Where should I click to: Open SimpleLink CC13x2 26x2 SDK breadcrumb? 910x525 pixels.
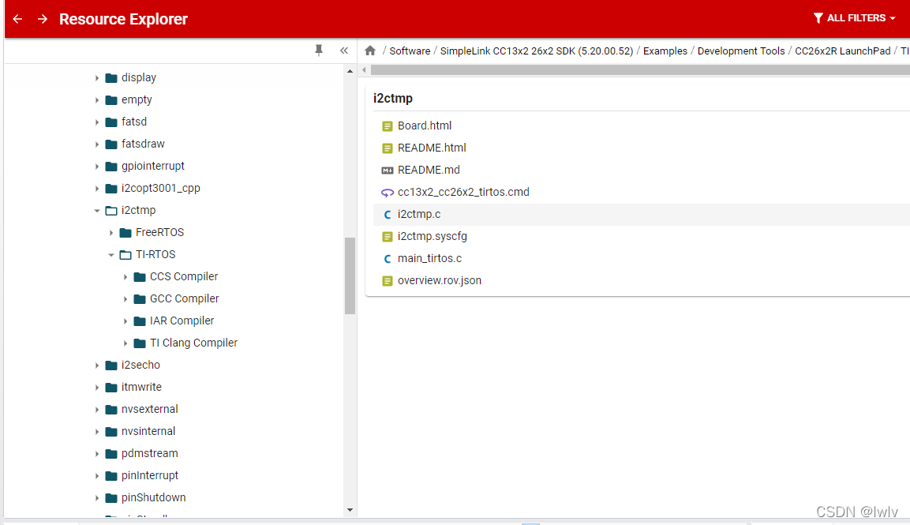(536, 51)
